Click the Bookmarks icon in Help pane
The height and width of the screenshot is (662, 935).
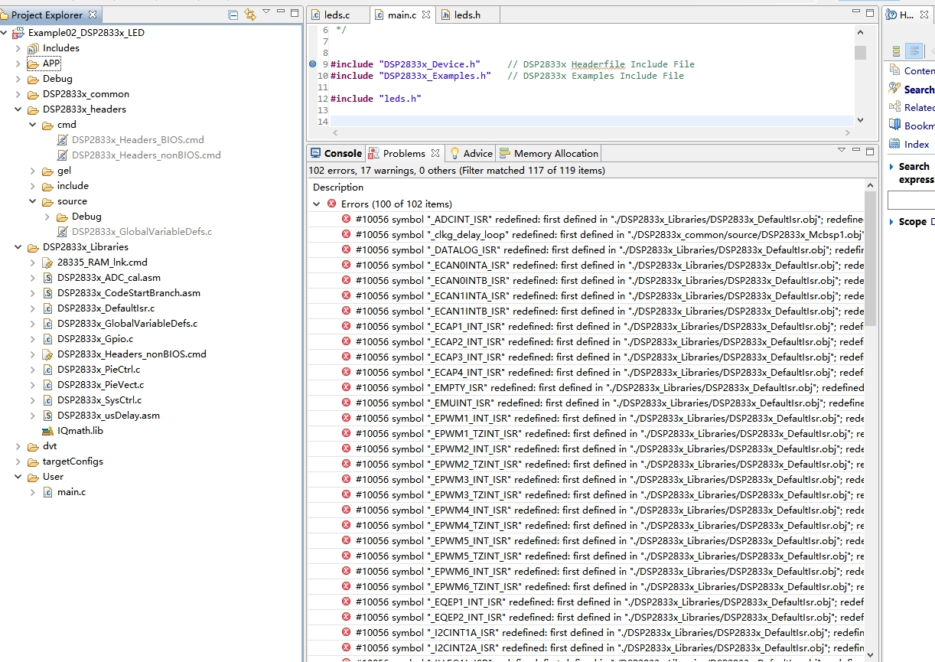(894, 126)
